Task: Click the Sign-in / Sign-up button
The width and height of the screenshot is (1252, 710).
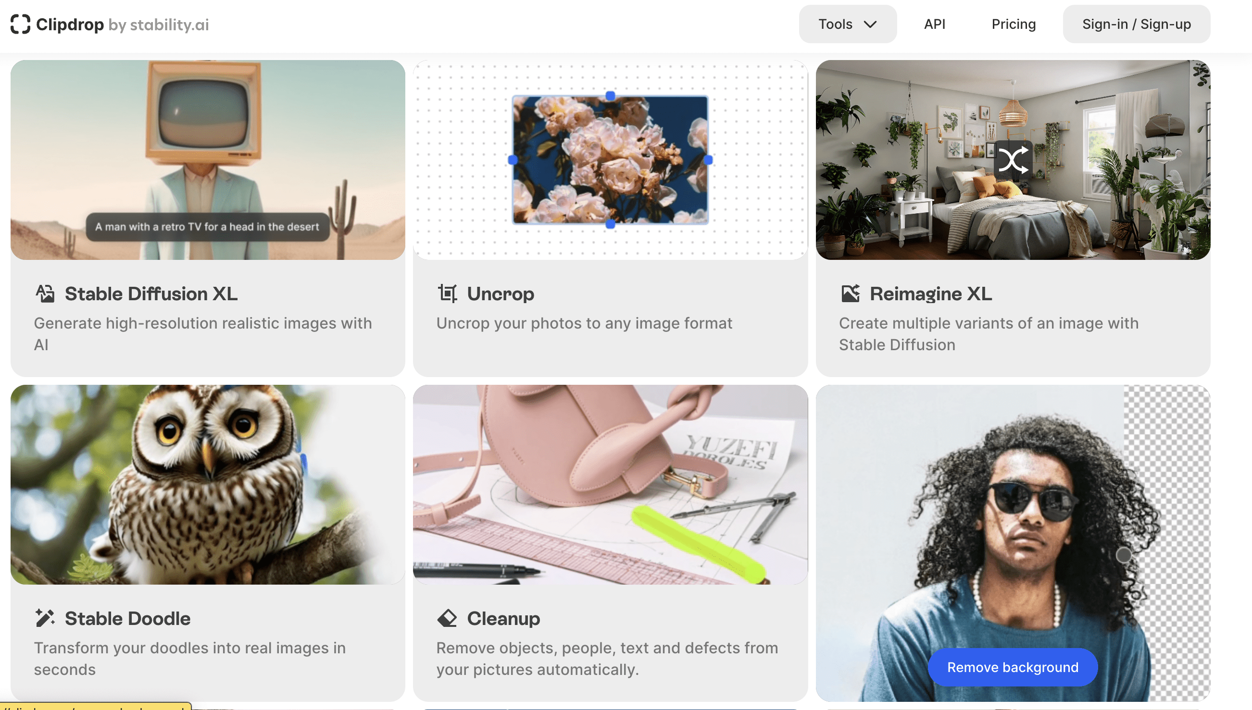Action: pyautogui.click(x=1136, y=24)
